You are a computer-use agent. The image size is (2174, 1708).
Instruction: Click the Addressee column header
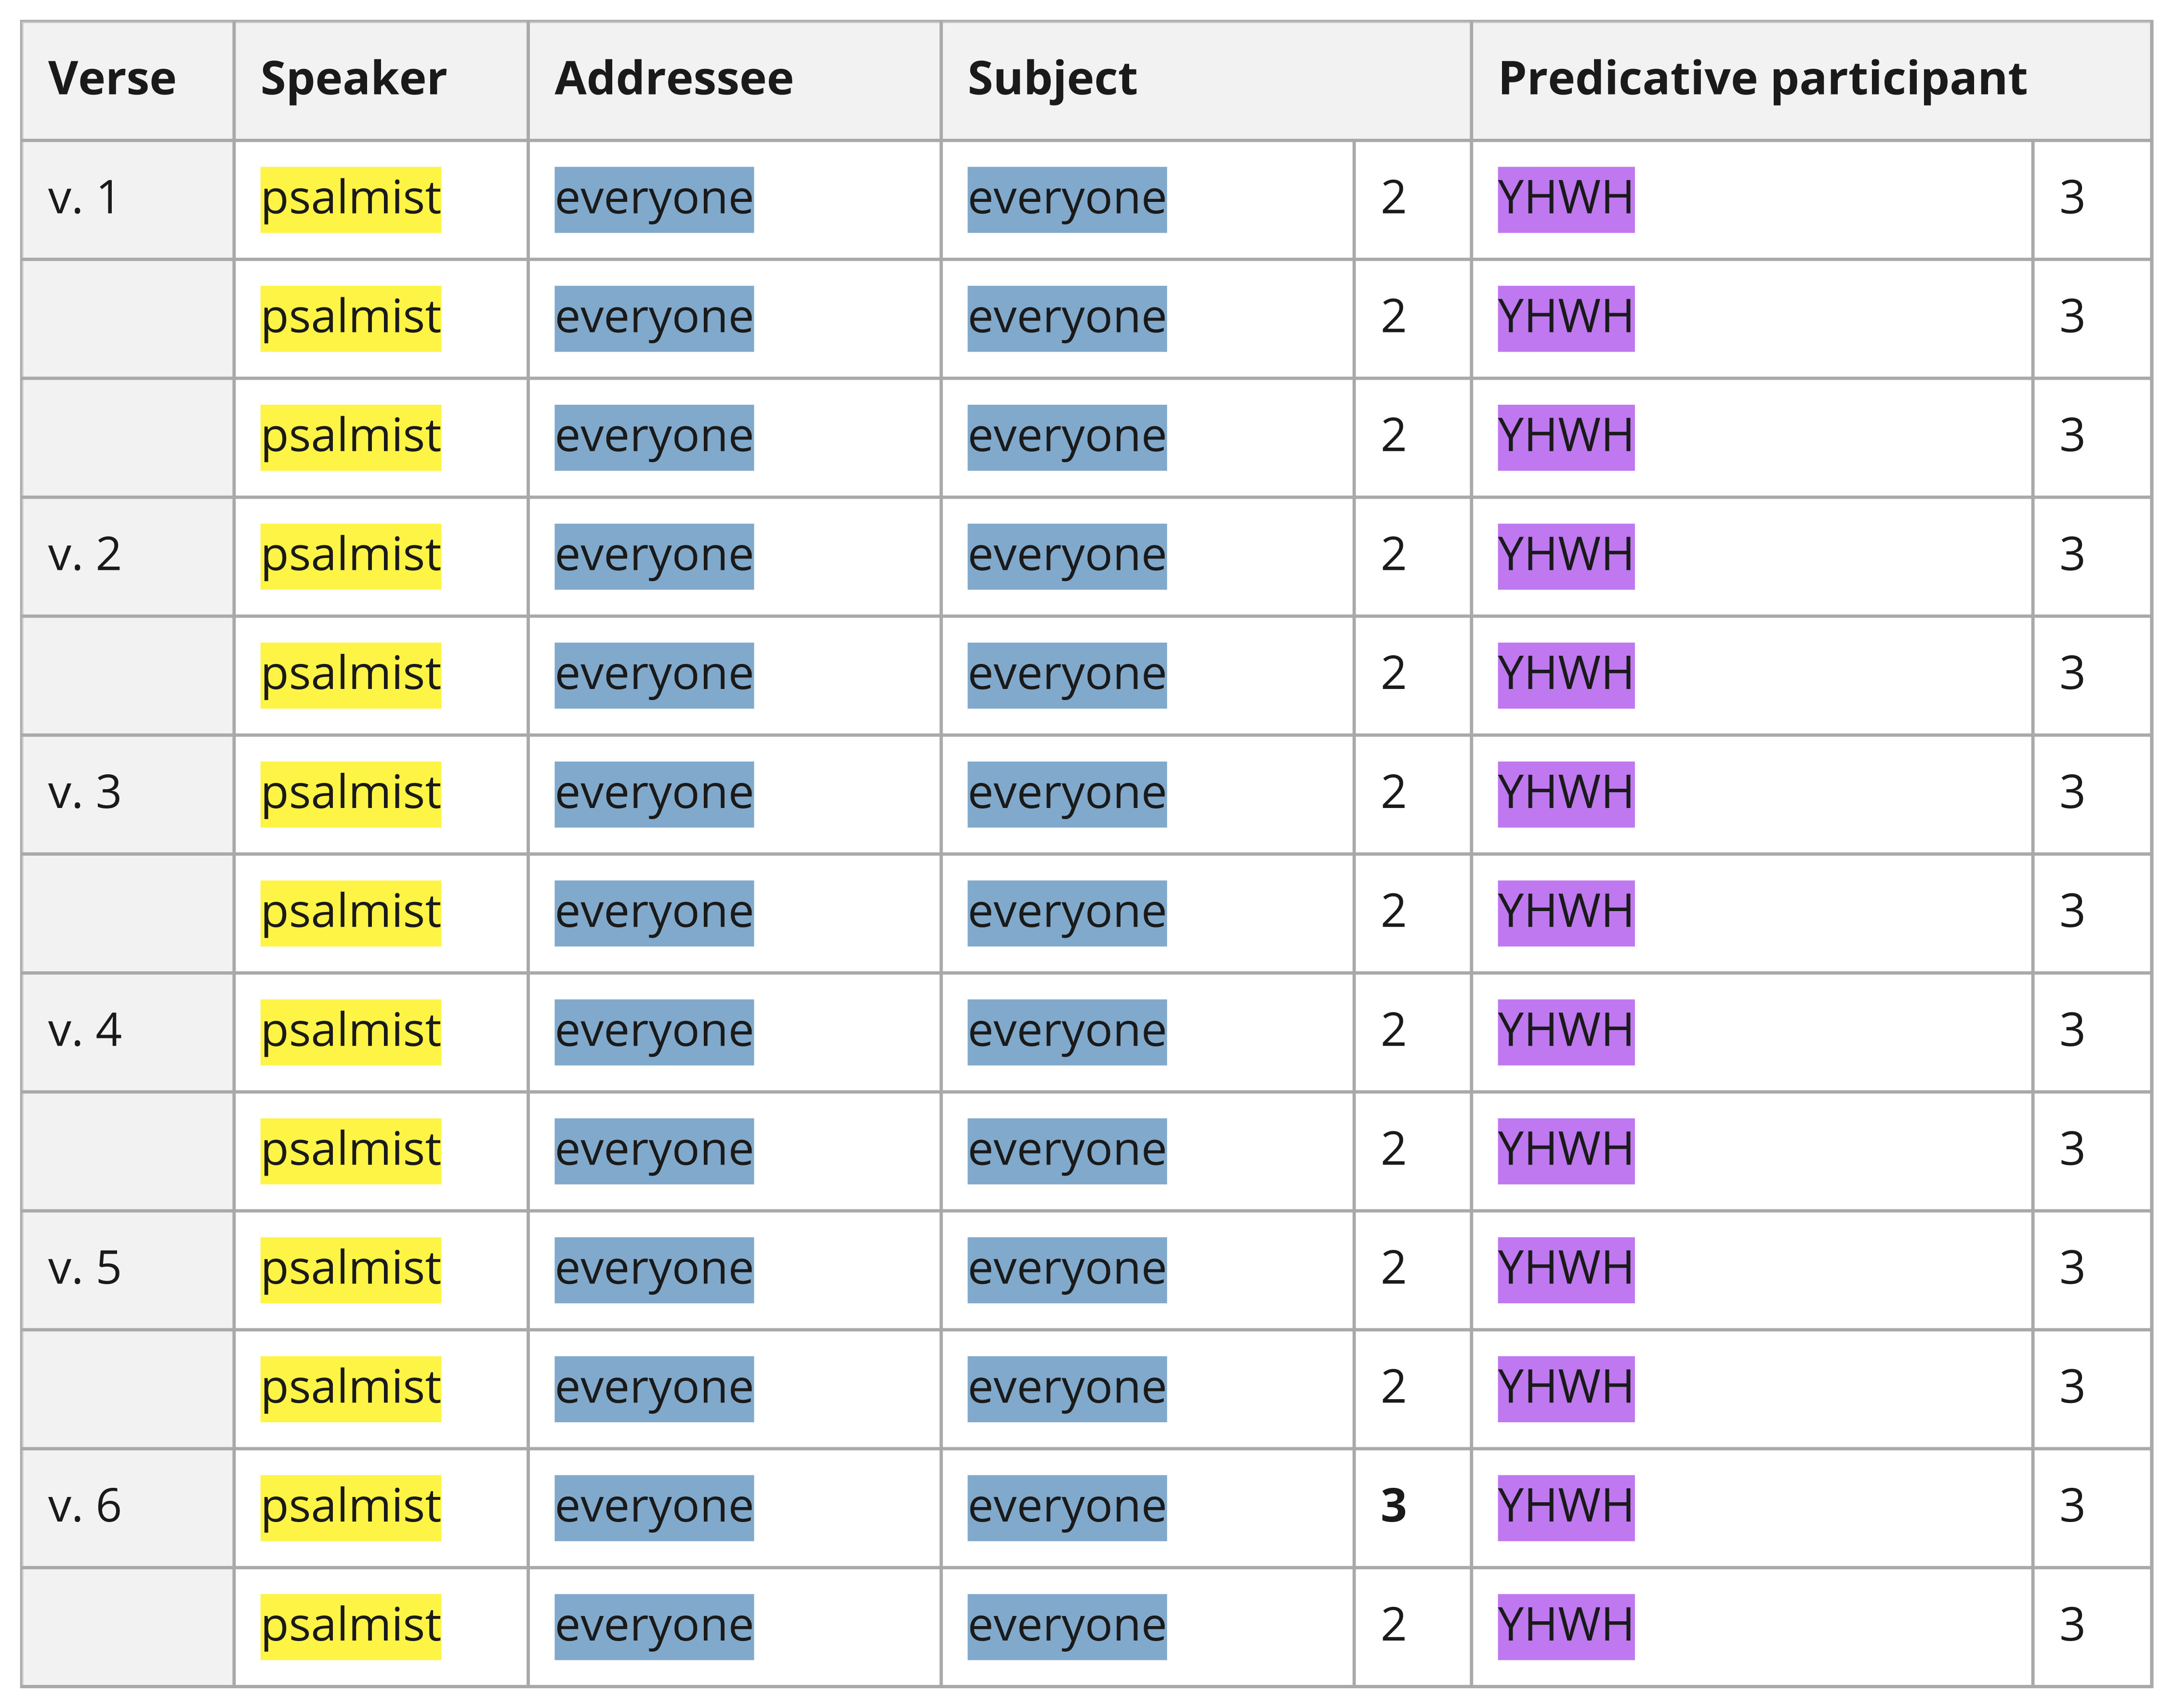tap(674, 79)
